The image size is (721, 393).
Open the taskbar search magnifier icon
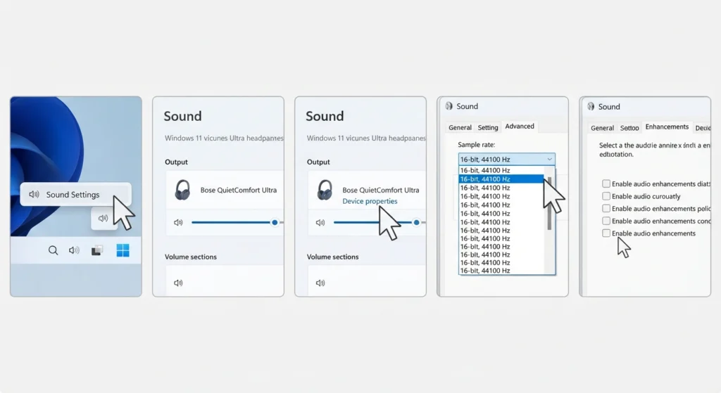click(x=54, y=250)
